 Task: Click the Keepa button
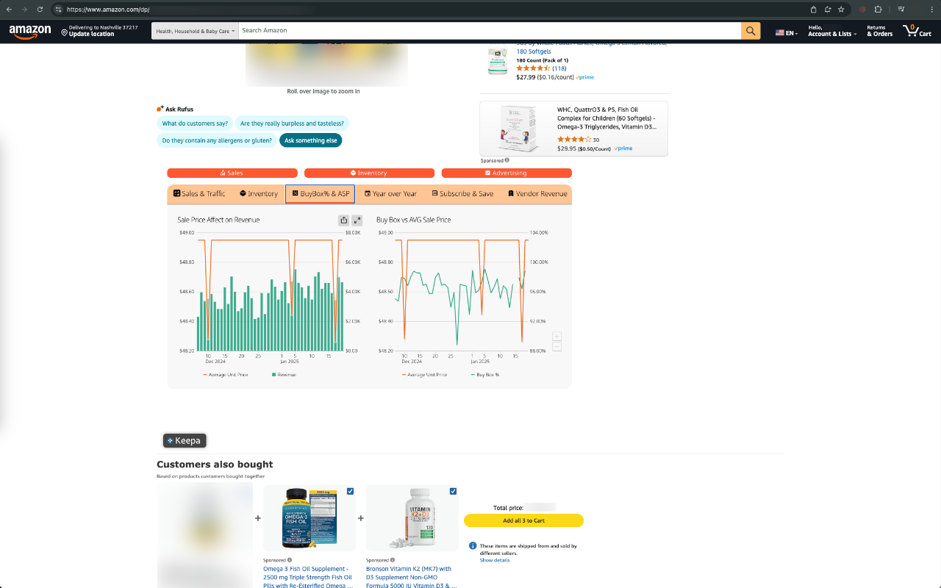click(x=185, y=440)
